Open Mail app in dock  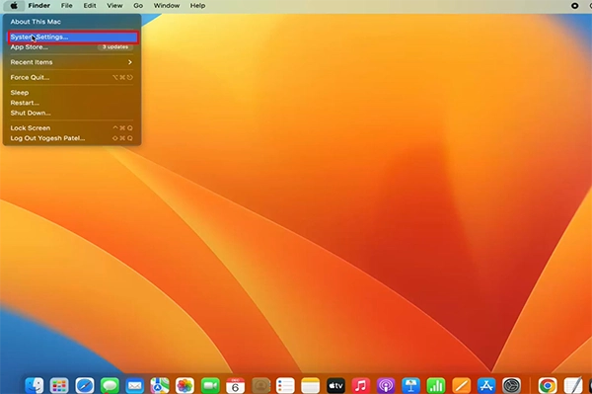point(135,386)
